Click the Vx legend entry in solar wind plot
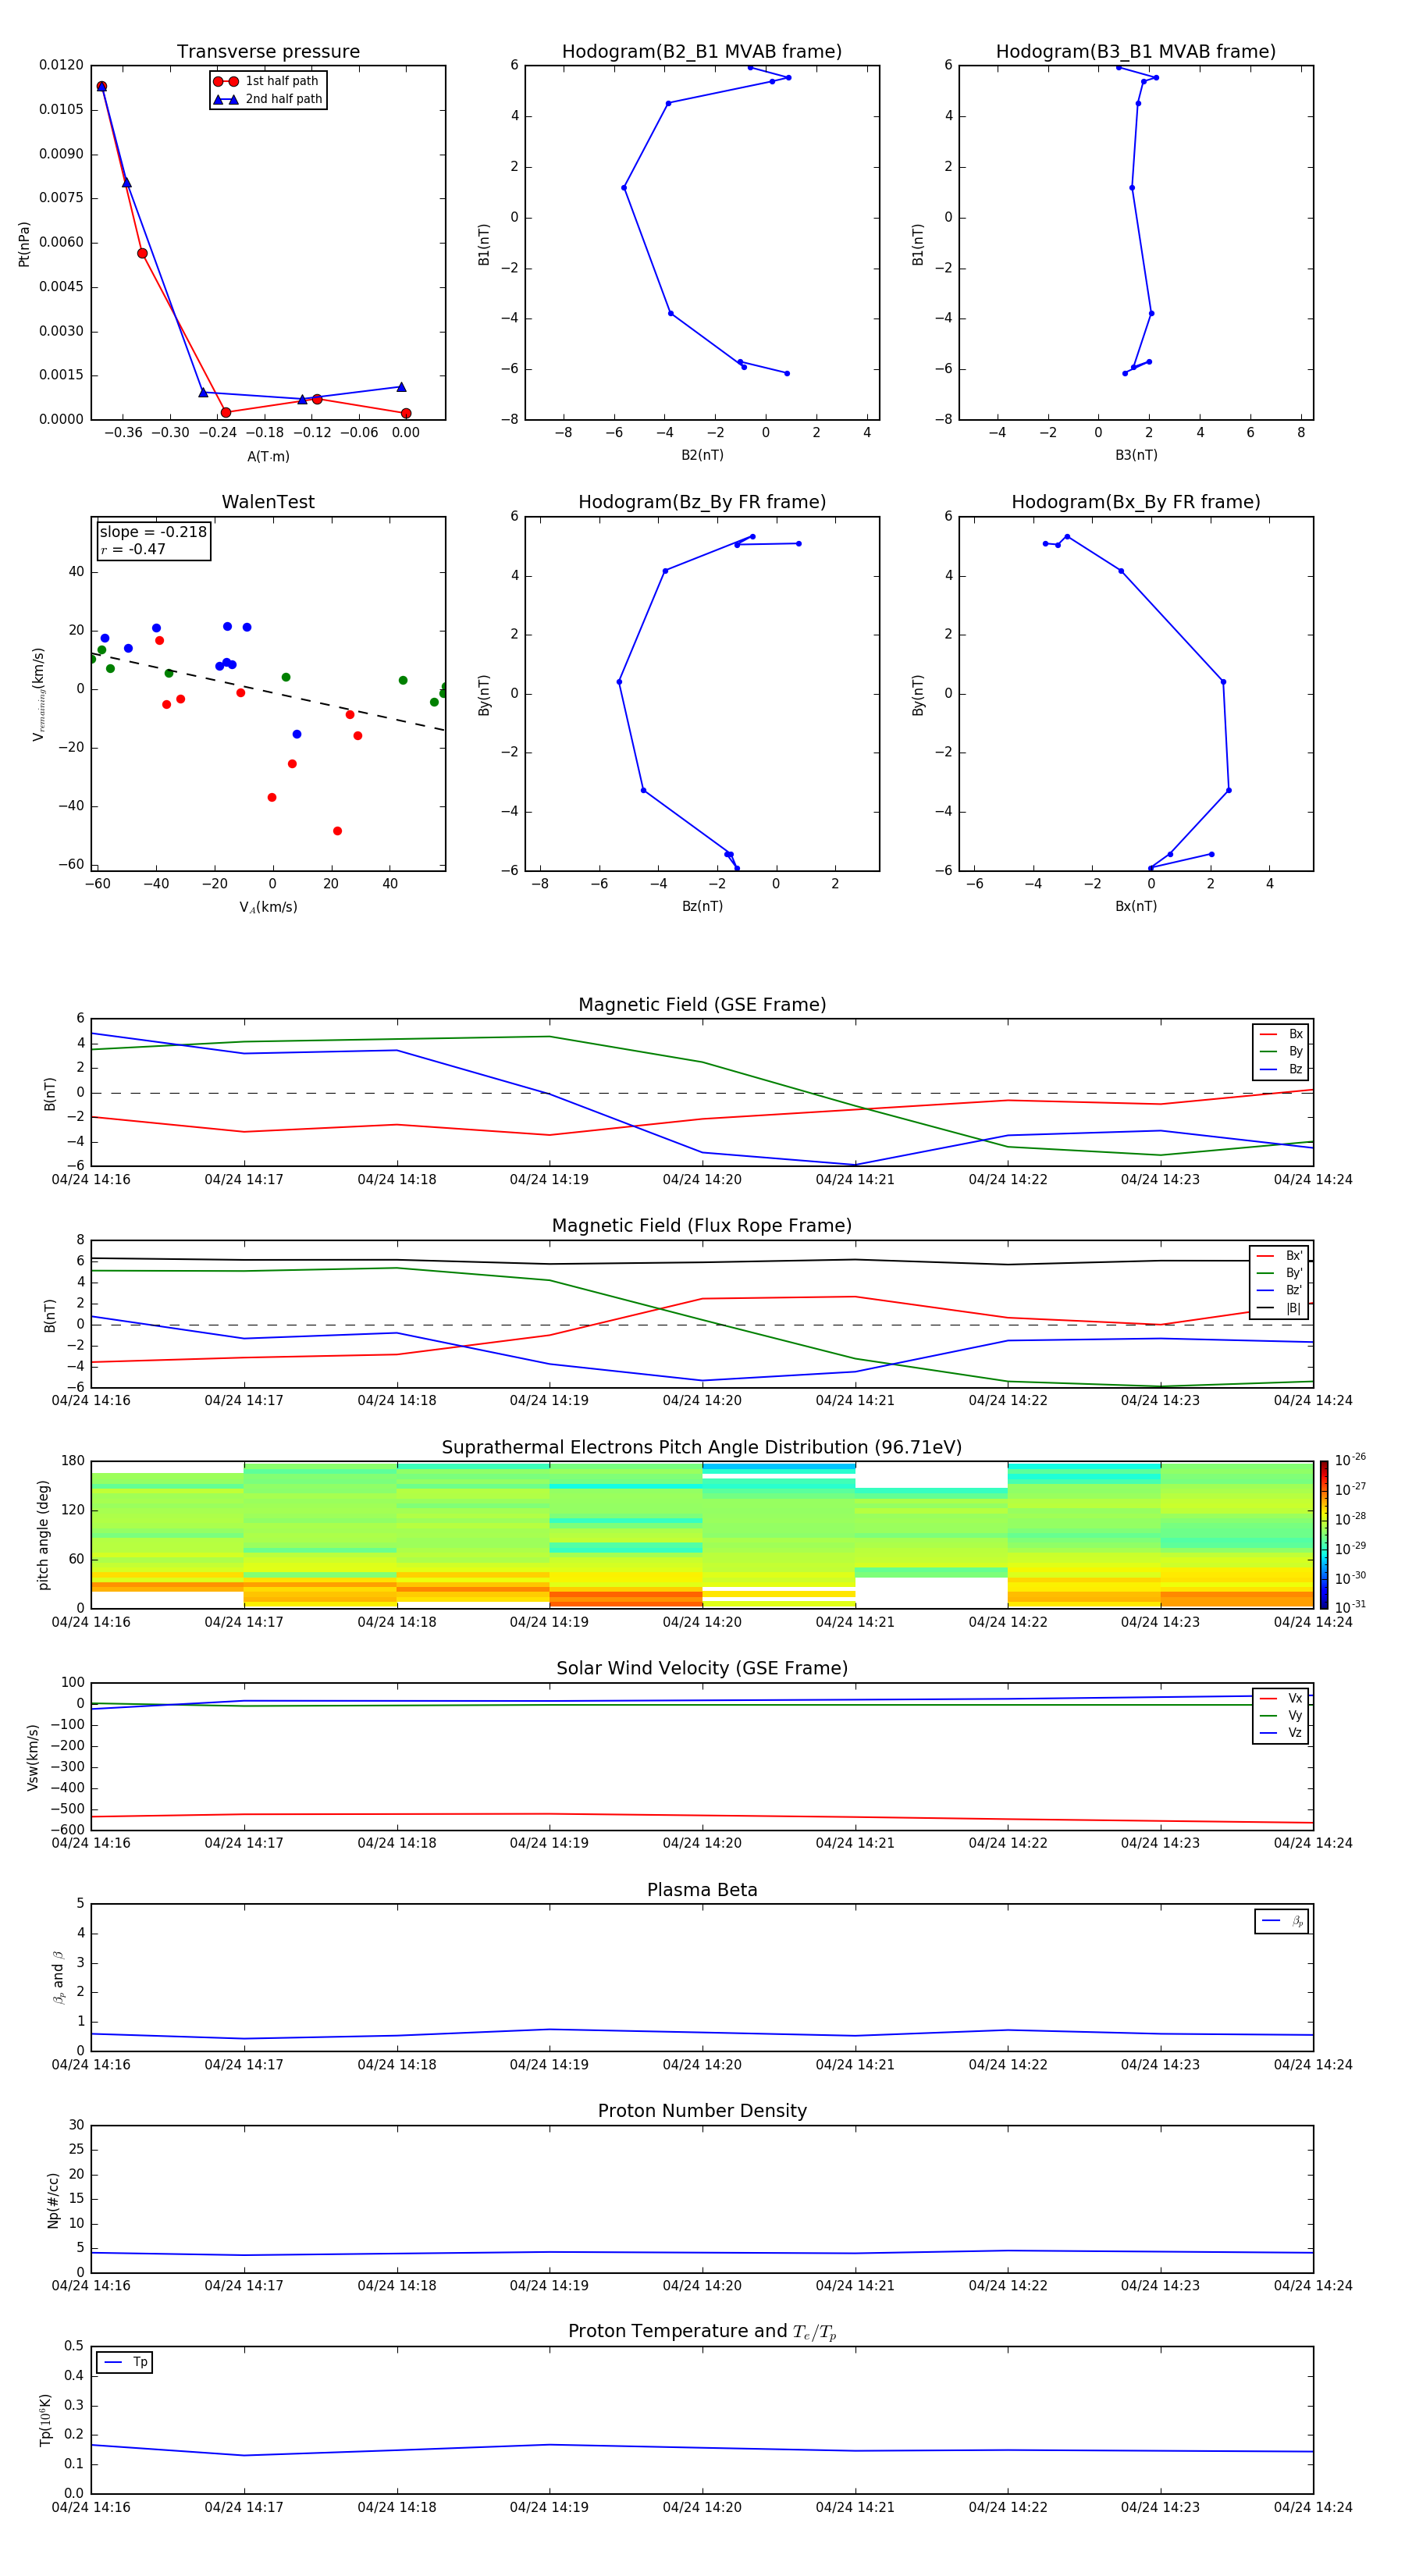 click(1281, 1698)
